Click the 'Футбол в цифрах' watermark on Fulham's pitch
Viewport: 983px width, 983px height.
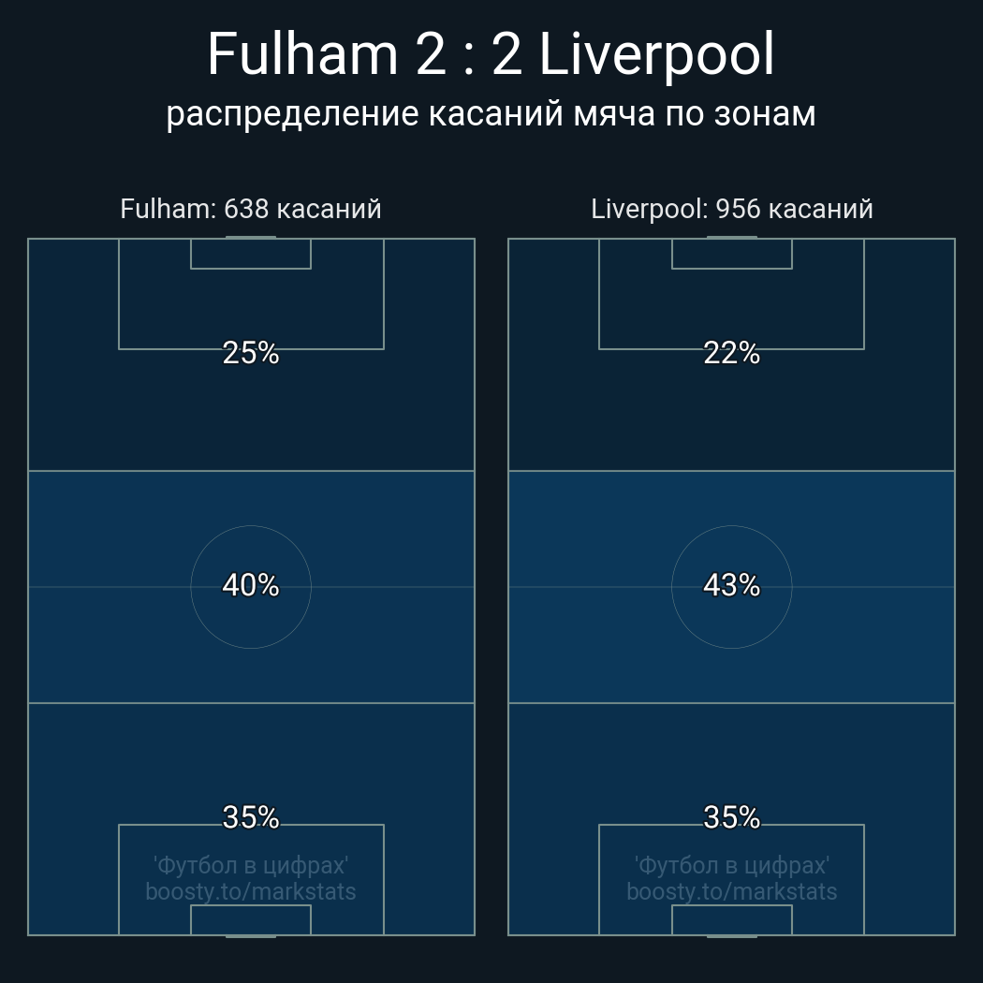[x=251, y=865]
